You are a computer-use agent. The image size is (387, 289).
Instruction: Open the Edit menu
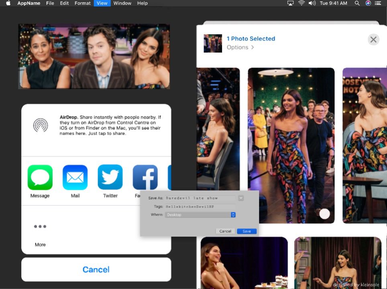[x=64, y=3]
